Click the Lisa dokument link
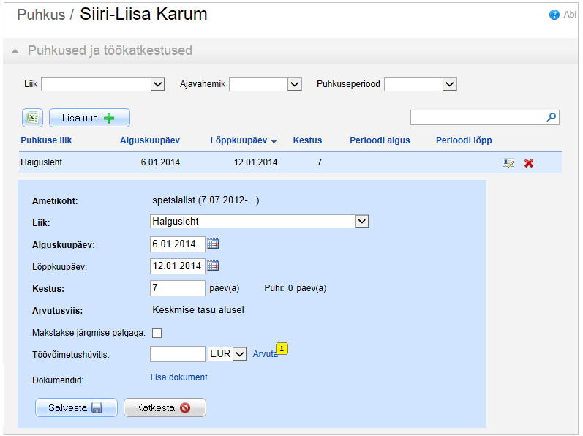Viewport: 583px width, 436px height. 178,377
